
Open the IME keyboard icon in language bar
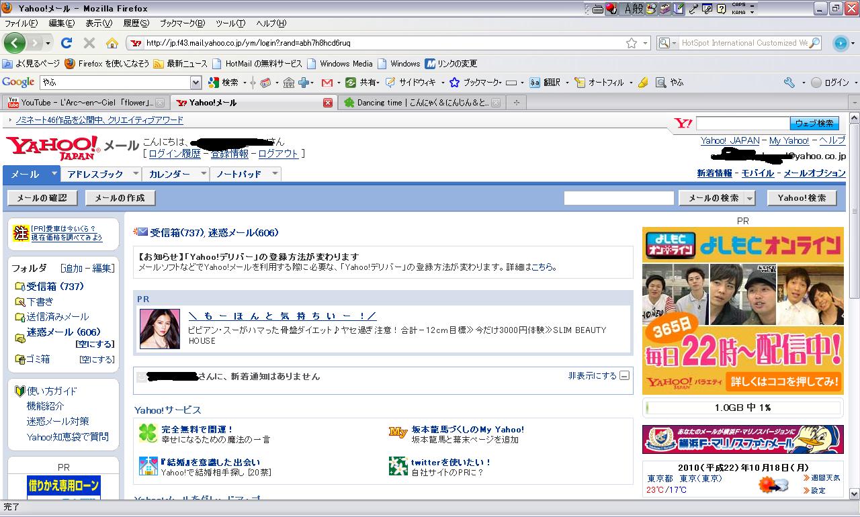(x=598, y=9)
